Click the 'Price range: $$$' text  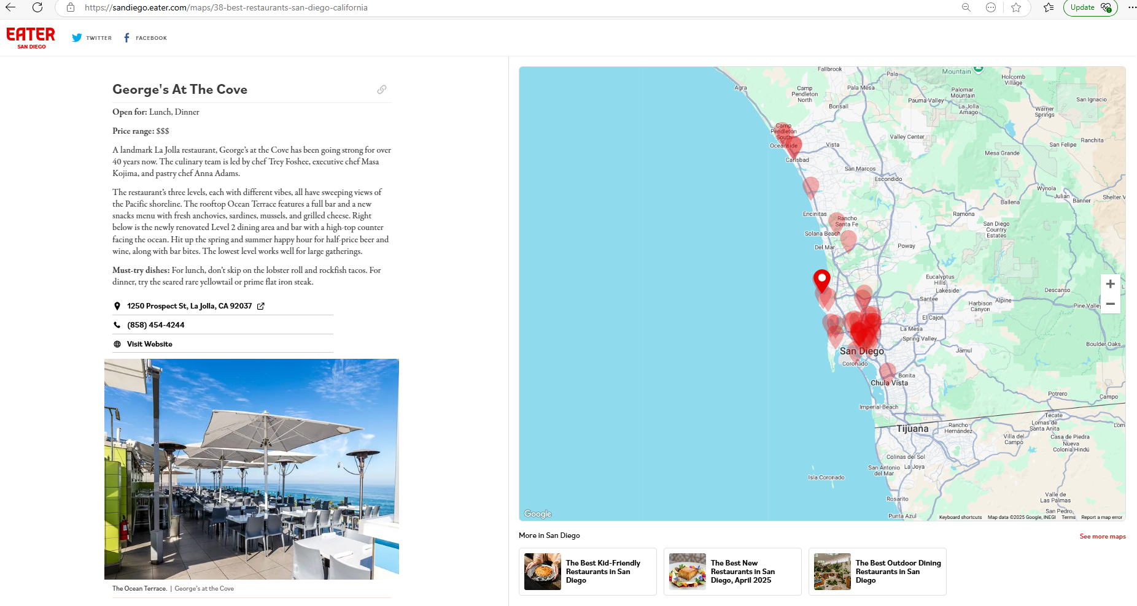141,131
